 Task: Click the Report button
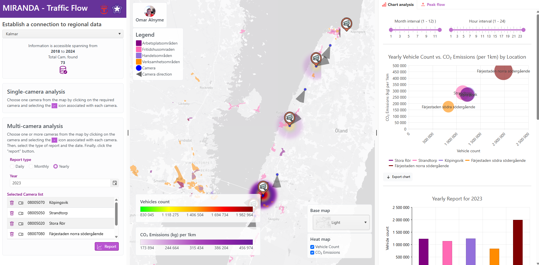(x=107, y=246)
